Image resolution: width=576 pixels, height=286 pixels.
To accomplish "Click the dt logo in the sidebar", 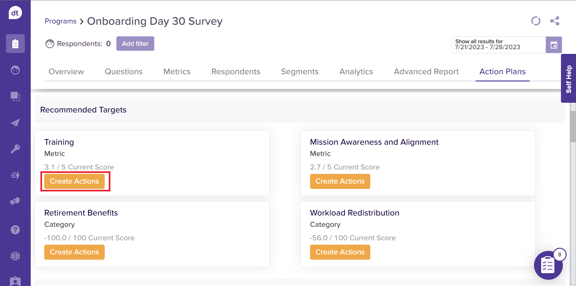I will coord(15,13).
